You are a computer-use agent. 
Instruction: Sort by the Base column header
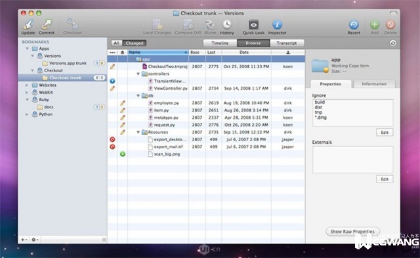coord(197,53)
